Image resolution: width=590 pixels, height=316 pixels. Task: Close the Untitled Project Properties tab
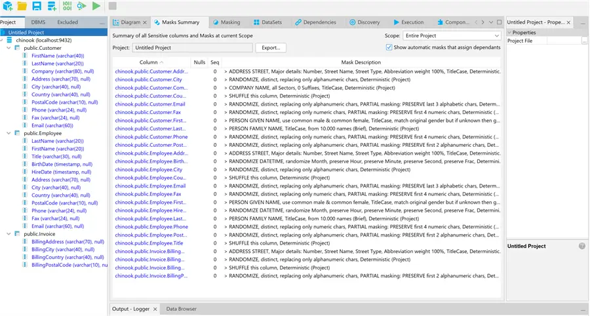click(x=568, y=22)
